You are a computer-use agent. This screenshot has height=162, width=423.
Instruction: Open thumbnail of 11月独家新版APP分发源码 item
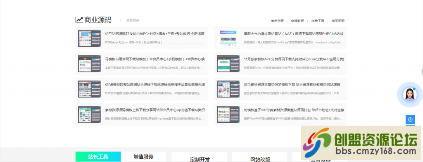click(228, 64)
